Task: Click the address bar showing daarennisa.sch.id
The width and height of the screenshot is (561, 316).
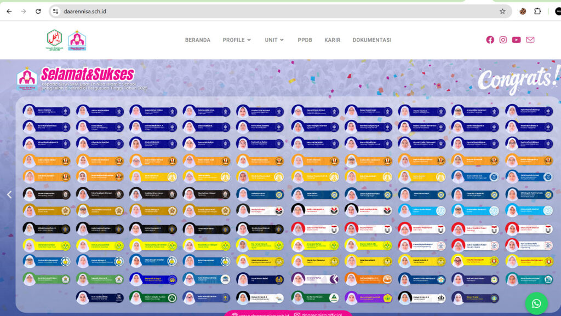Action: 274,11
